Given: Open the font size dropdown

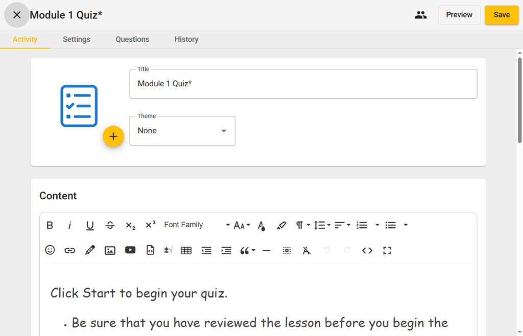Looking at the screenshot, I should click(x=242, y=225).
